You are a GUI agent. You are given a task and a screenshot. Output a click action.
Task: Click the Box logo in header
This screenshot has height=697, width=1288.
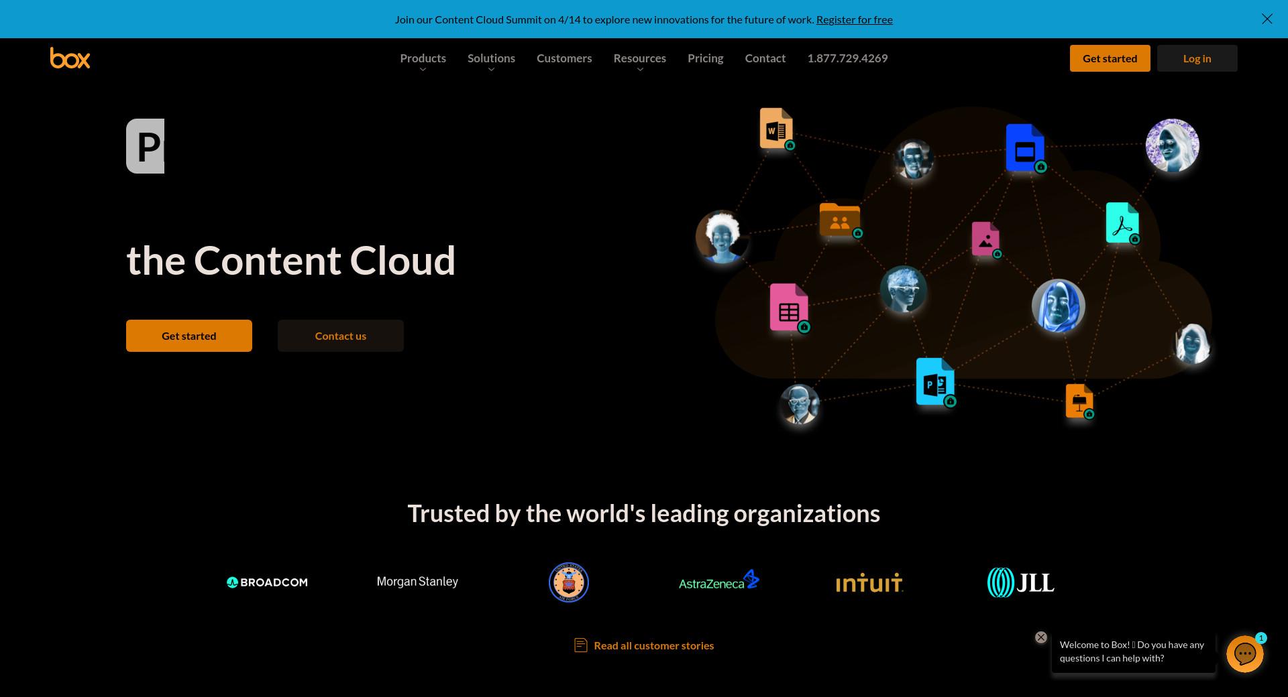point(70,58)
